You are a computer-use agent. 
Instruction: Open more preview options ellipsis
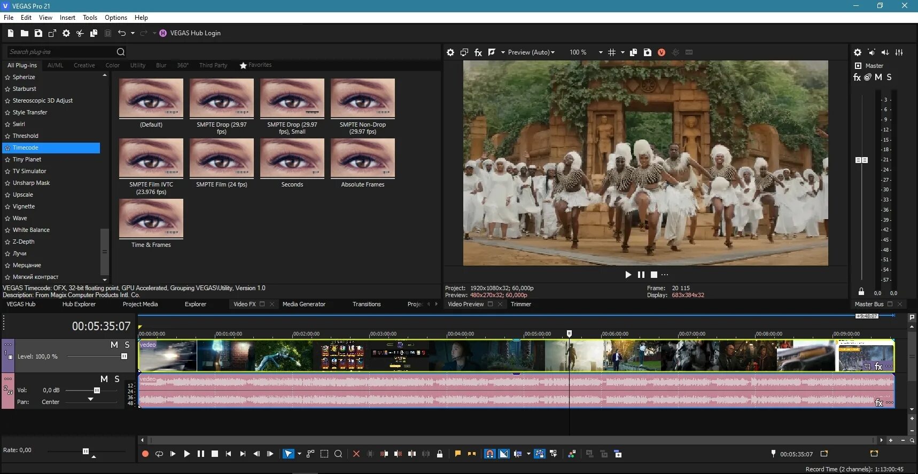[x=665, y=275]
